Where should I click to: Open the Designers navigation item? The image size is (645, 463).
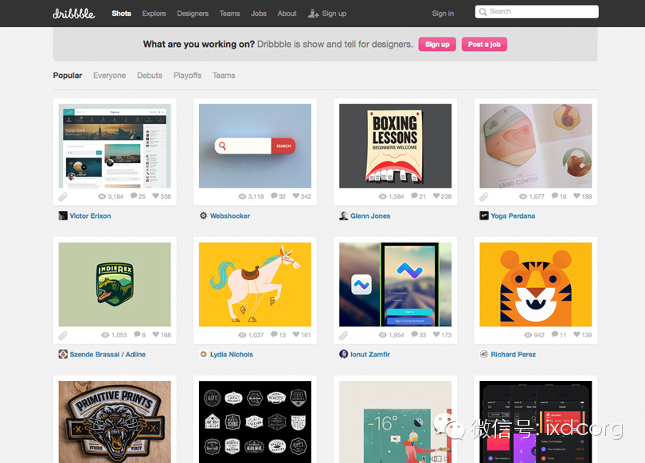pos(193,14)
